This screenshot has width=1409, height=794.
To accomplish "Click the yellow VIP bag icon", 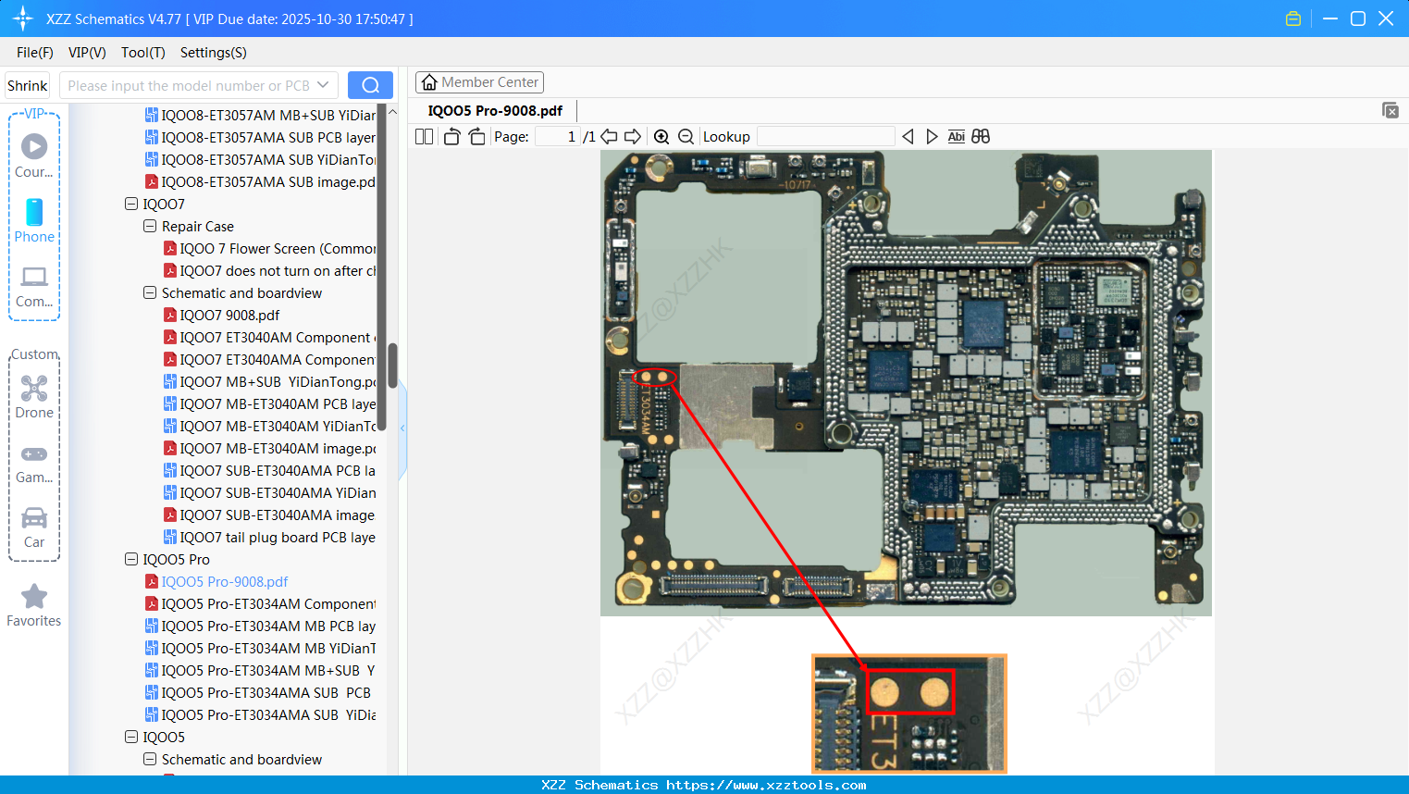I will point(1293,19).
